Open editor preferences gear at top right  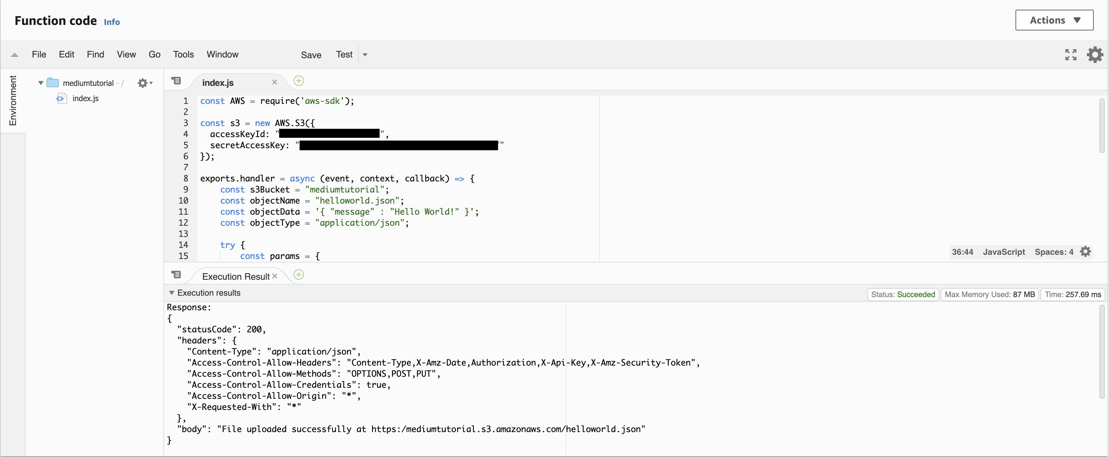[1095, 55]
